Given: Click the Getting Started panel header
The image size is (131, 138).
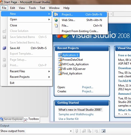Looking at the screenshot, I should pyautogui.click(x=82, y=103).
